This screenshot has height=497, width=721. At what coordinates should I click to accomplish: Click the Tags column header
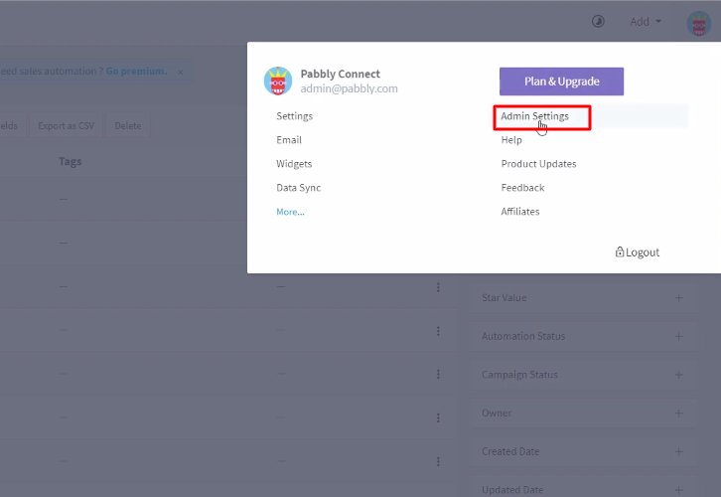tap(70, 161)
